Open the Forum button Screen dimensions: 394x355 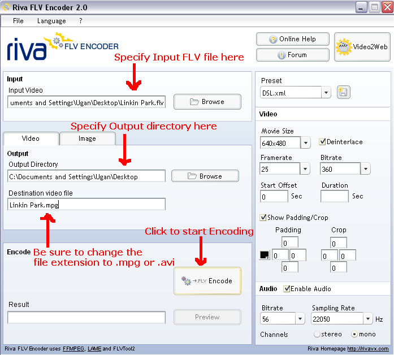292,55
